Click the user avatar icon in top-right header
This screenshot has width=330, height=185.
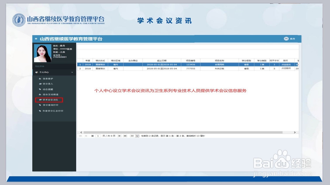point(286,39)
